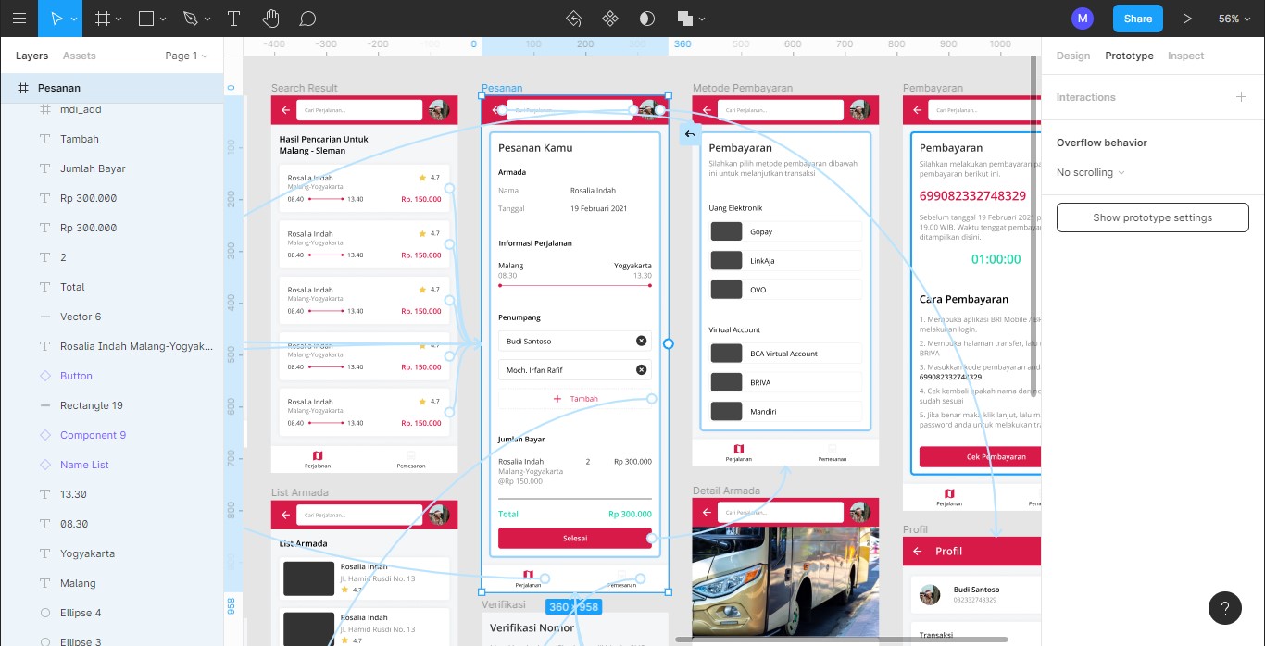Screen dimensions: 1265x646
Task: Click the Share button
Action: (1137, 19)
